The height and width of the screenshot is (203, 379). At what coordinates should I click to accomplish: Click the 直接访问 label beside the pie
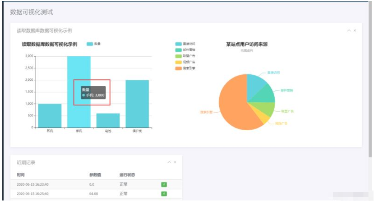pyautogui.click(x=273, y=72)
